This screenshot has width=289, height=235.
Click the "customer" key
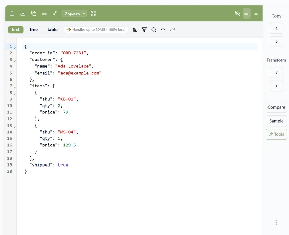click(x=42, y=60)
